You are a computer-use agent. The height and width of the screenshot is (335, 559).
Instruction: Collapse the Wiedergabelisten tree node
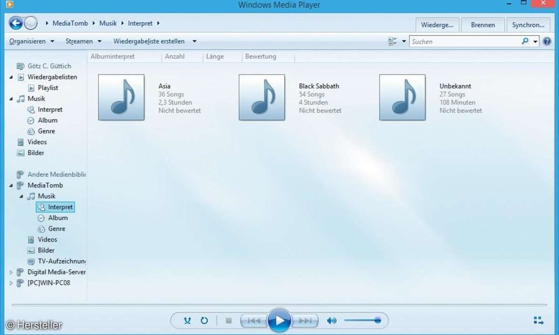11,77
